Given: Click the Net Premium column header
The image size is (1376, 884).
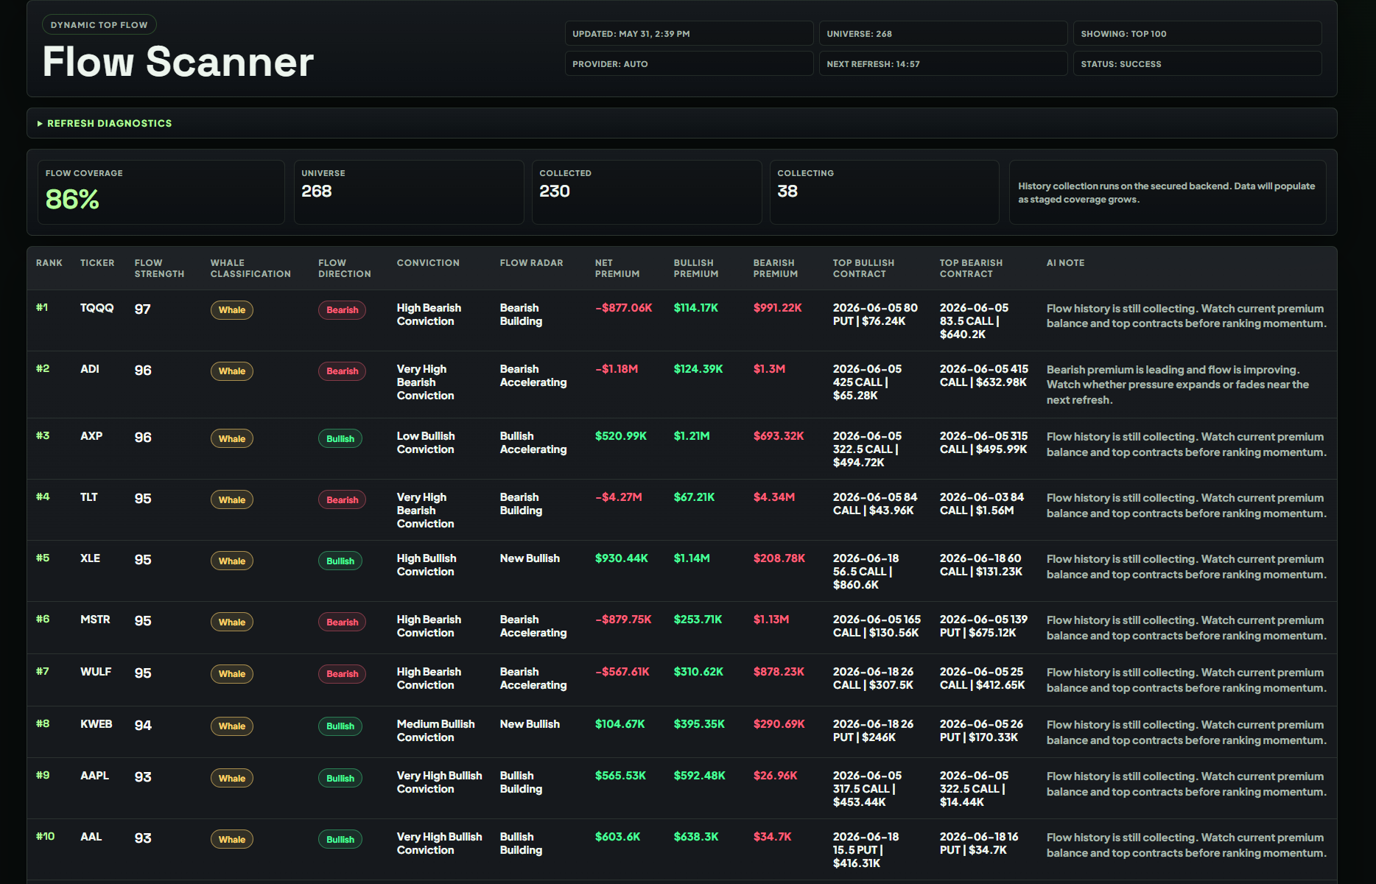Looking at the screenshot, I should point(617,268).
